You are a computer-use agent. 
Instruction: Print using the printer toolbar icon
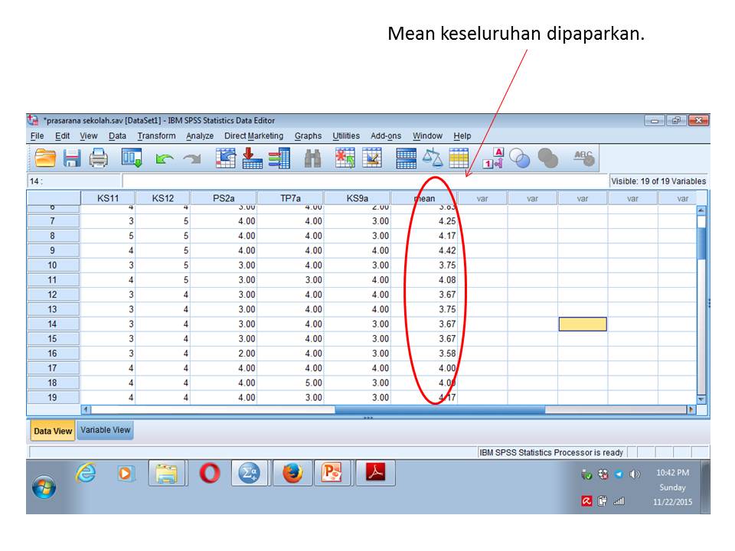[99, 158]
